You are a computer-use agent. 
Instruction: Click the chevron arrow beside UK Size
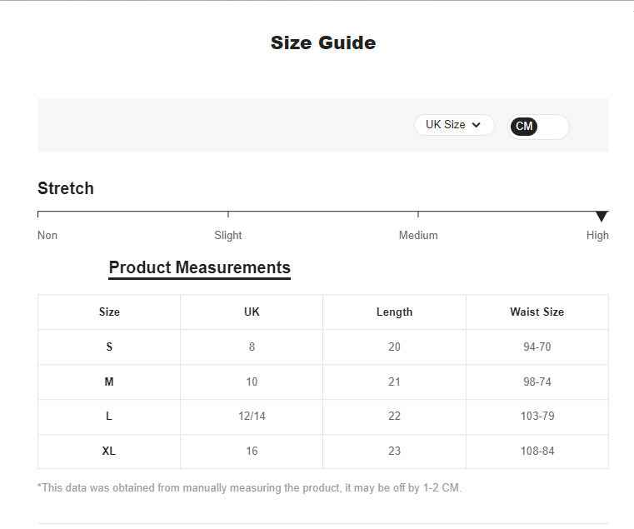click(477, 125)
